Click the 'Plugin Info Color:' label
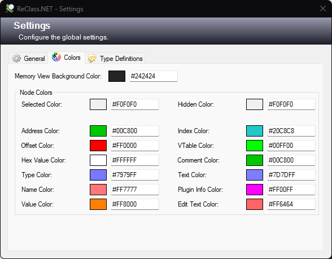Viewport: 332px width, 259px height. pyautogui.click(x=200, y=190)
